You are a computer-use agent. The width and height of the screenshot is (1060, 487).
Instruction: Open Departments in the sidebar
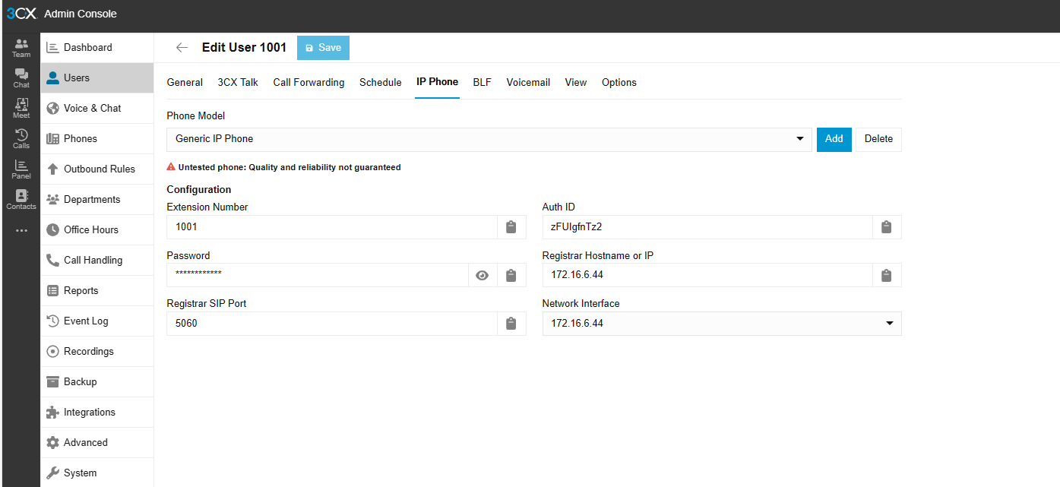pyautogui.click(x=97, y=199)
